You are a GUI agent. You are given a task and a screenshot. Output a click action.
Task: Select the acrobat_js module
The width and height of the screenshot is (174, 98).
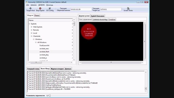[x=43, y=58]
